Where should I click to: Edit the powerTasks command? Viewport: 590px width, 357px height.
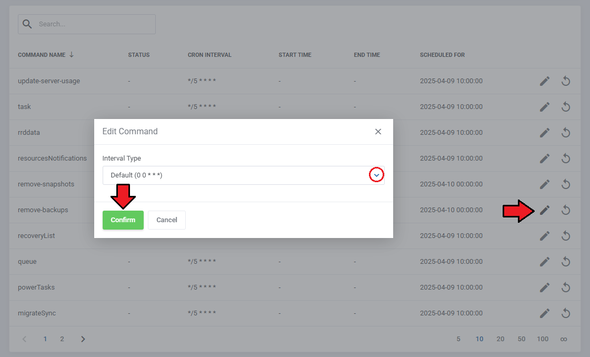click(x=544, y=287)
